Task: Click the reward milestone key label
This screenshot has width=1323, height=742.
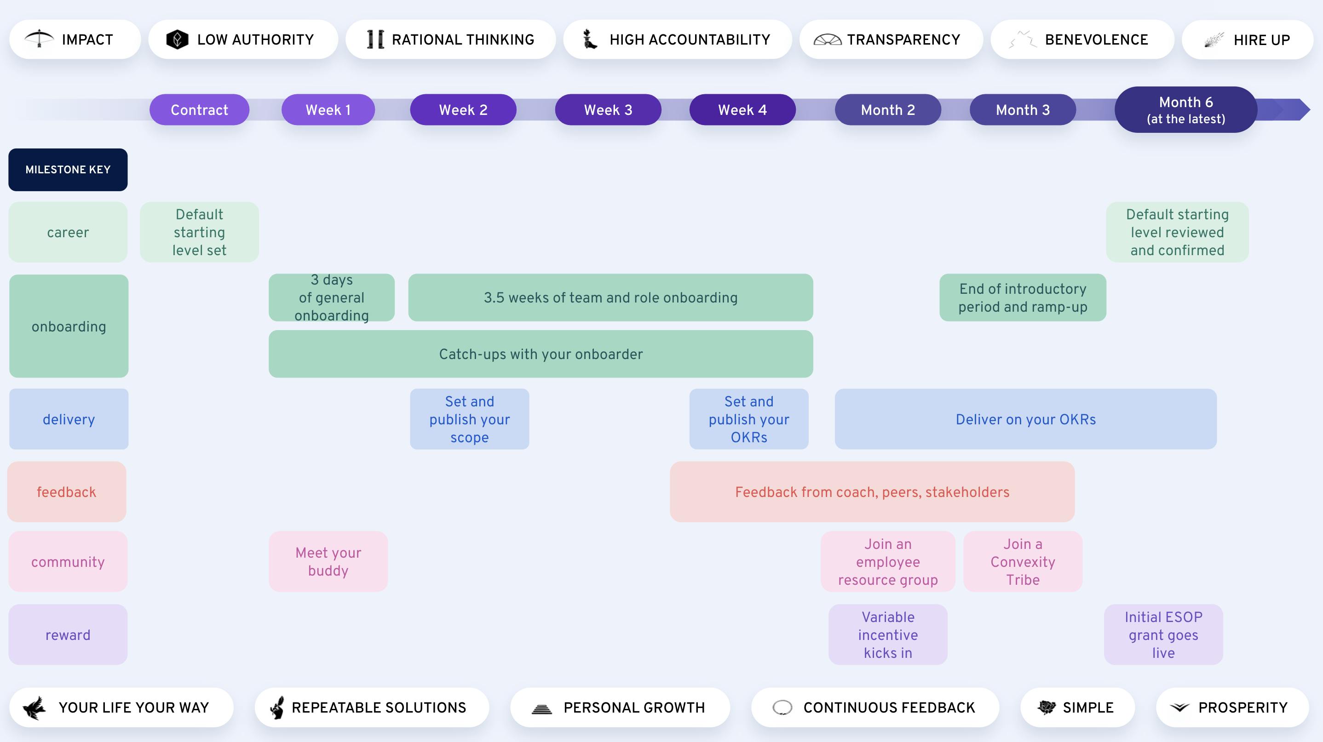Action: tap(68, 634)
